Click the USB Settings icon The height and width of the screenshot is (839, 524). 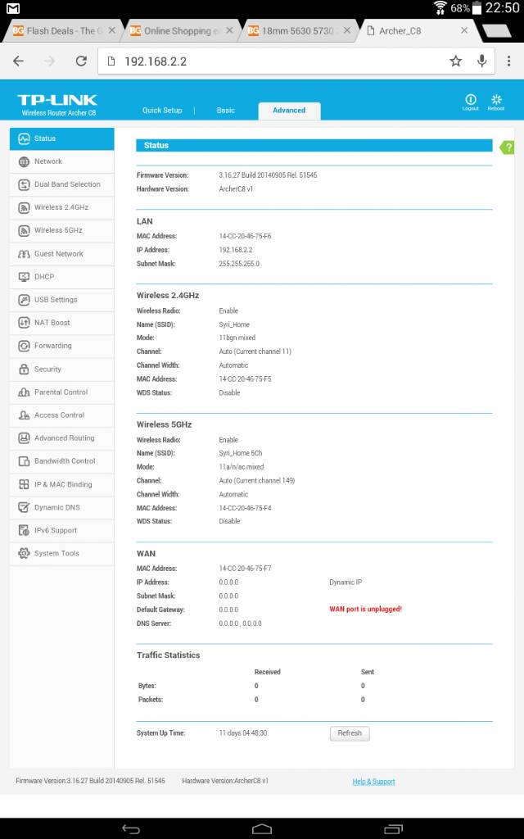pyautogui.click(x=24, y=300)
